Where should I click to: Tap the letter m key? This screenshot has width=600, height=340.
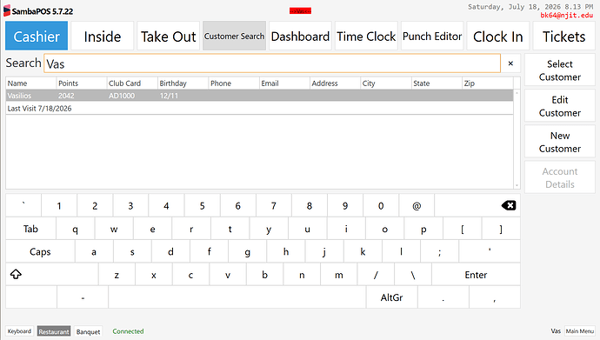(x=339, y=275)
